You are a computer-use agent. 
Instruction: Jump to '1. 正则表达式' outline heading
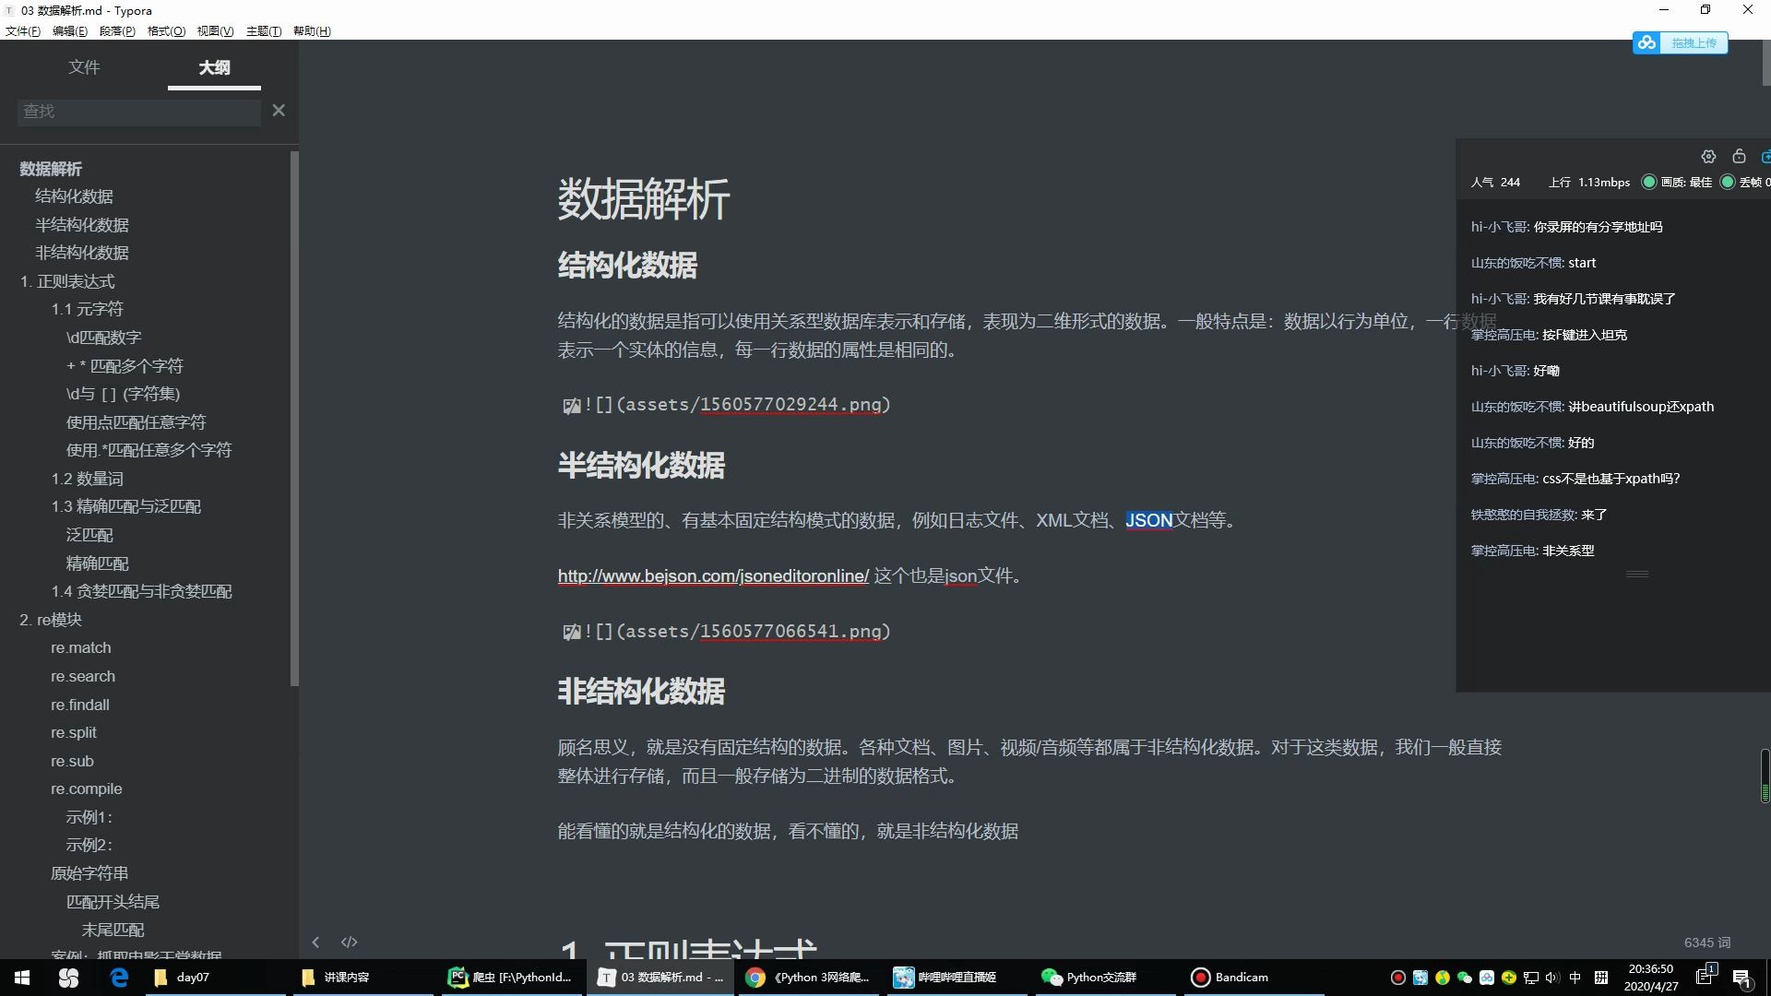click(67, 281)
